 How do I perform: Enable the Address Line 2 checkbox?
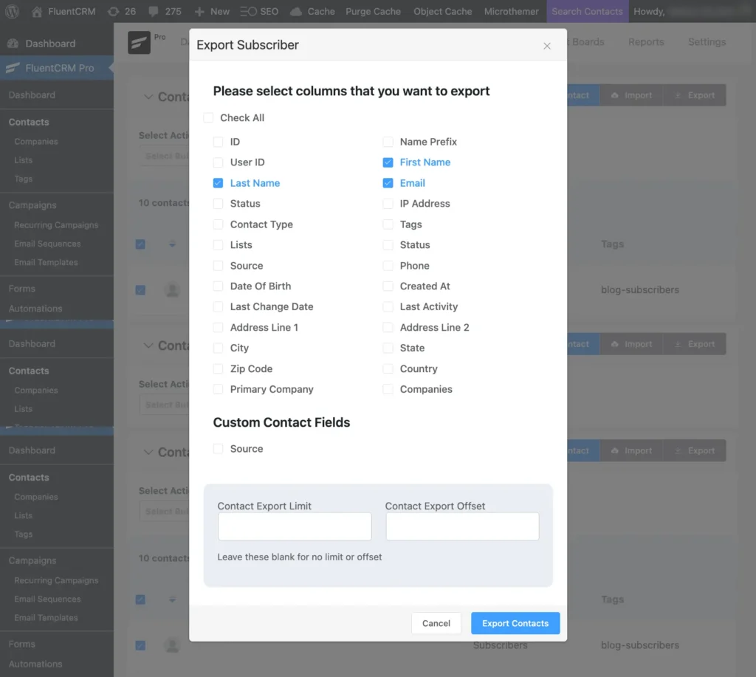tap(388, 327)
